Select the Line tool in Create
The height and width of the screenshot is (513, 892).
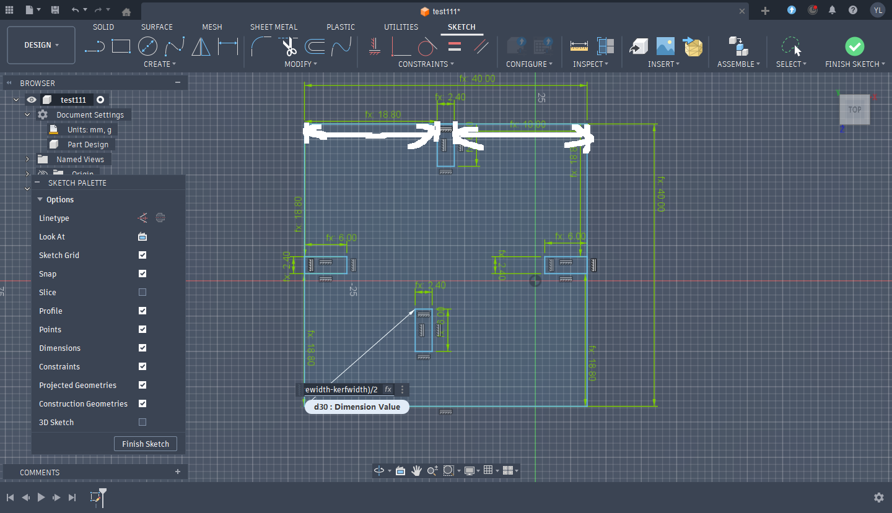point(95,46)
